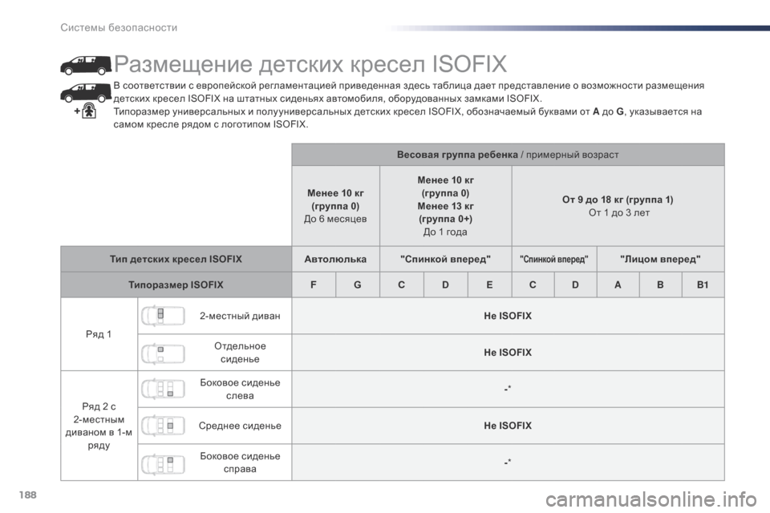Viewport: 770px width, 513px height.
Task: Click the До 6 месяцев weight group cell
Action: pos(335,206)
